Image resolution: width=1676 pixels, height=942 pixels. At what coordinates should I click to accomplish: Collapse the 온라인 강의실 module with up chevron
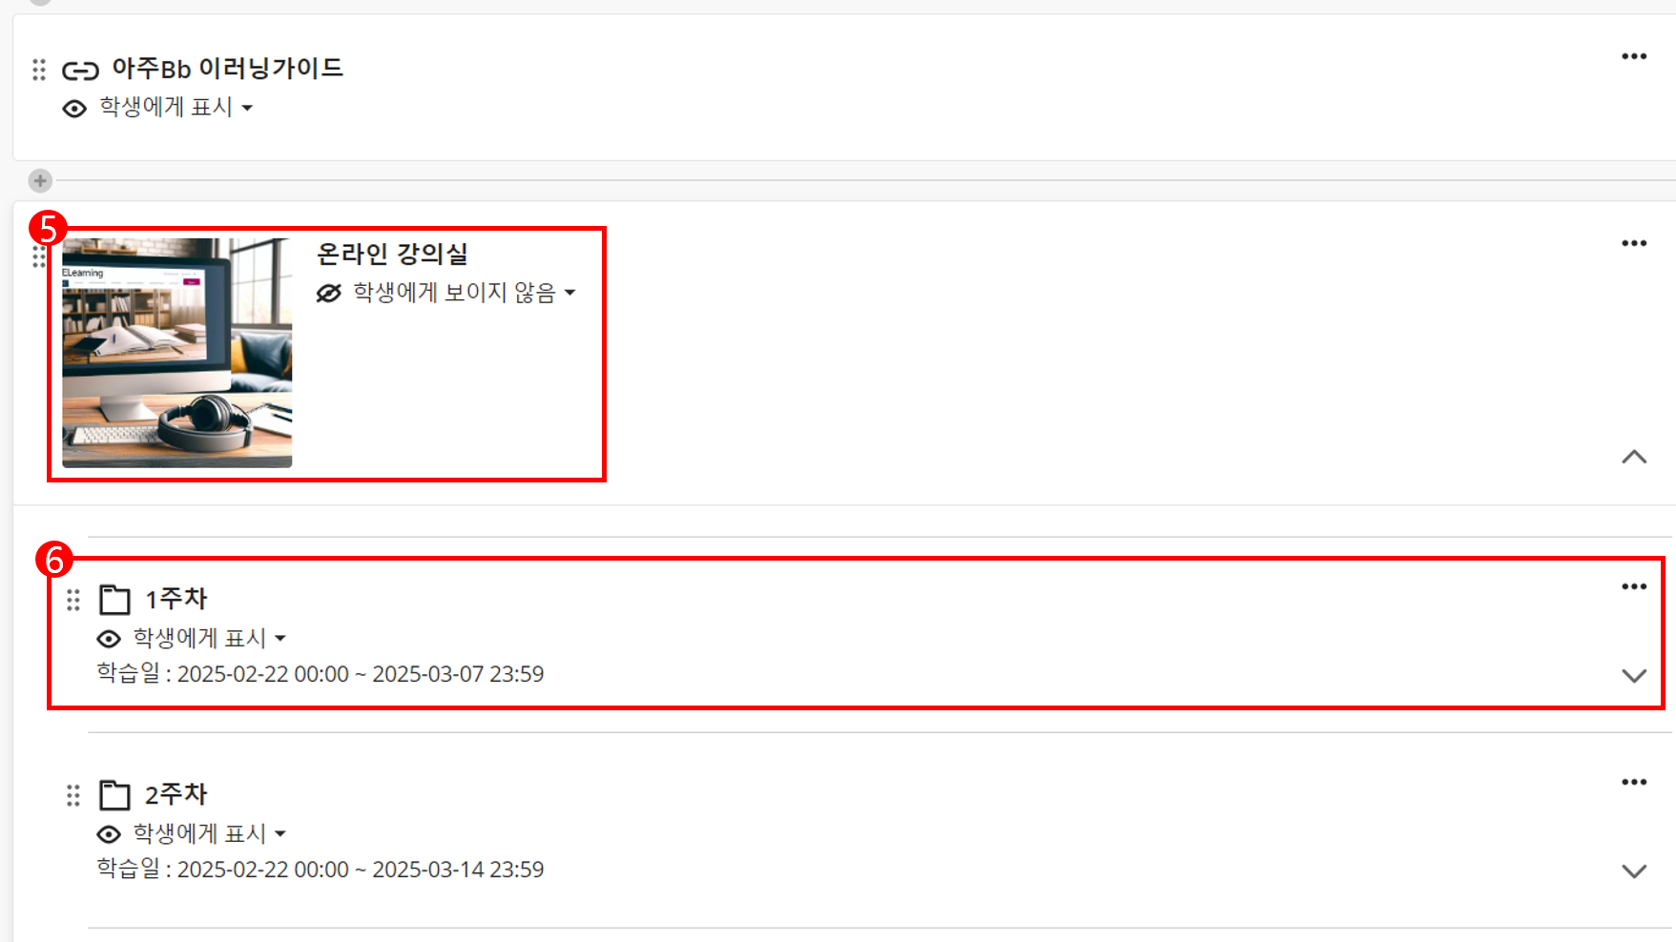[x=1634, y=457]
